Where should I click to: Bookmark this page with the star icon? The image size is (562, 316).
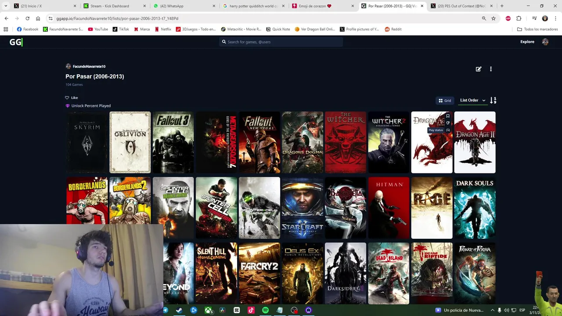pyautogui.click(x=494, y=18)
